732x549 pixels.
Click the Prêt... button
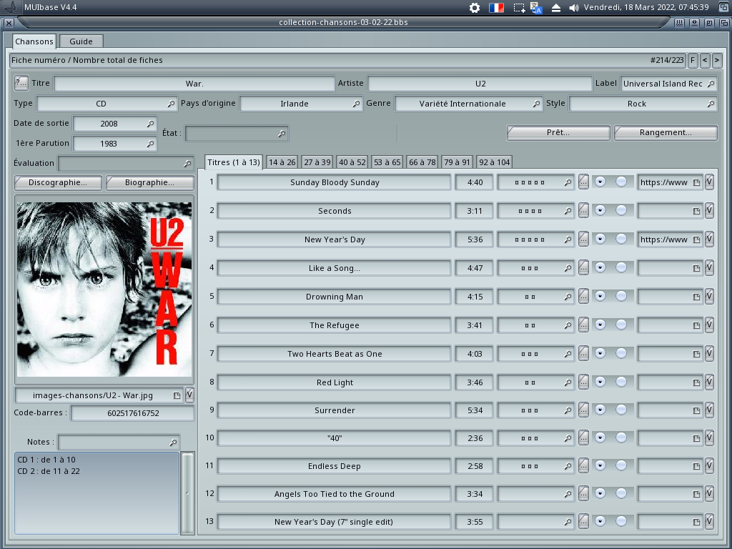click(558, 132)
